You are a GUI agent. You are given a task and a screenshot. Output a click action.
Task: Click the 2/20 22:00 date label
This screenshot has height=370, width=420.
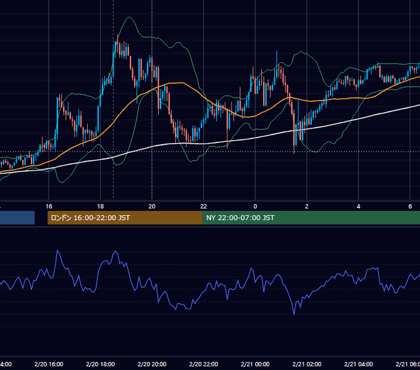(204, 364)
